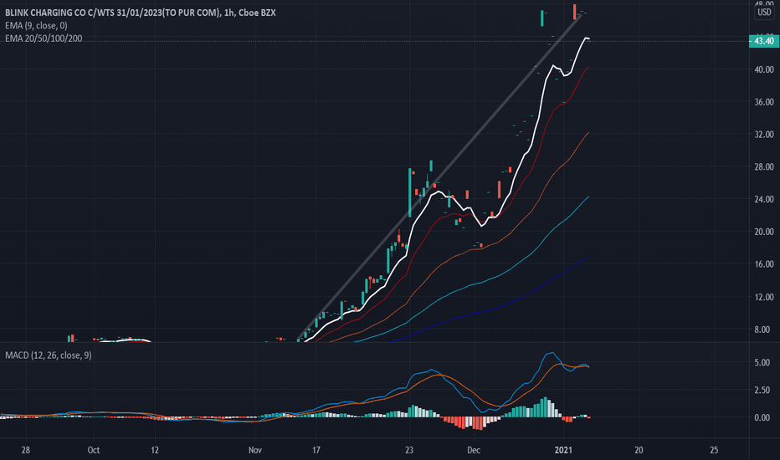Viewport: 780px width, 460px height.
Task: Select the white EMA 9 line end
Action: pyautogui.click(x=588, y=38)
